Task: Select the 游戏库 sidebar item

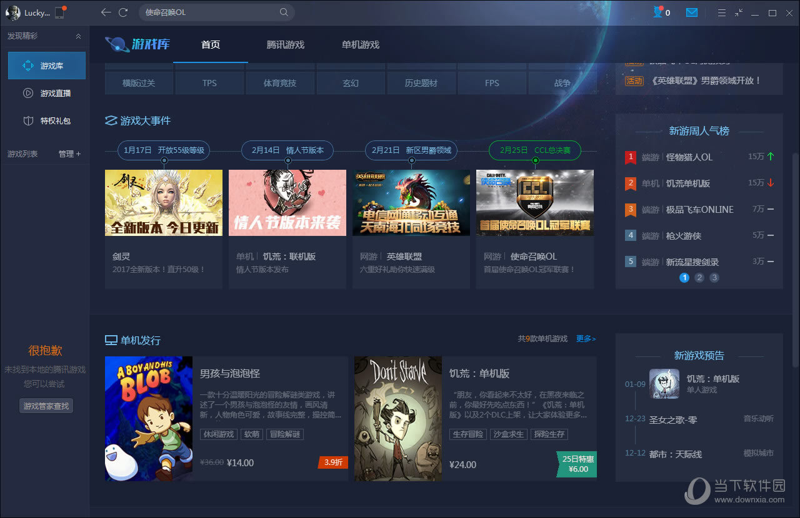Action: (47, 66)
